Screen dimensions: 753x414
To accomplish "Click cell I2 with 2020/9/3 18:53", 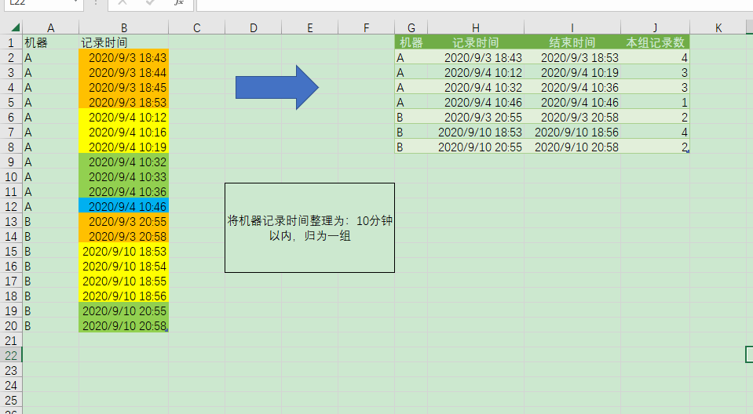I will [x=572, y=57].
